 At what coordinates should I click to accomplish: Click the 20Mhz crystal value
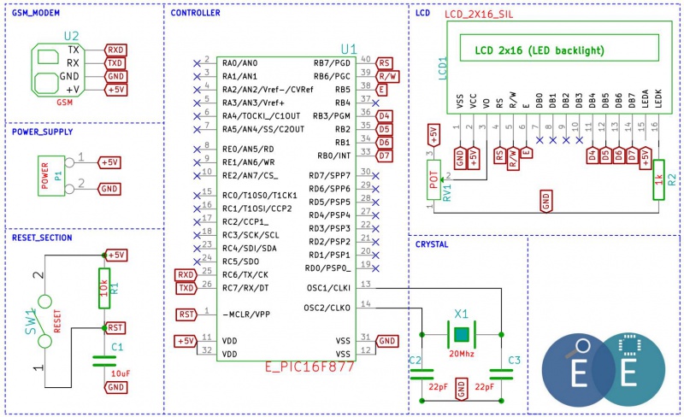tap(462, 354)
